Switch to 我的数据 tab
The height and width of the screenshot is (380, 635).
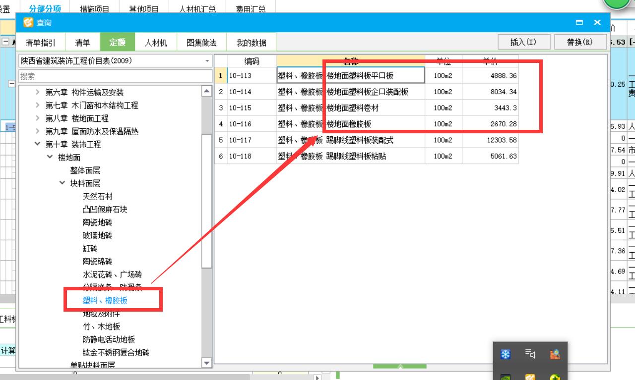click(x=251, y=43)
